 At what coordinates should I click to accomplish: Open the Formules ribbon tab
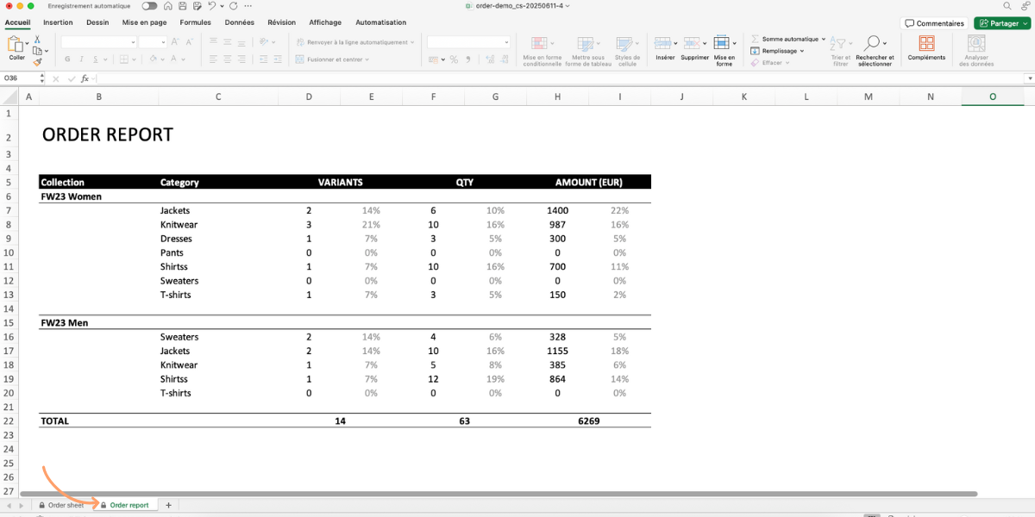click(196, 22)
